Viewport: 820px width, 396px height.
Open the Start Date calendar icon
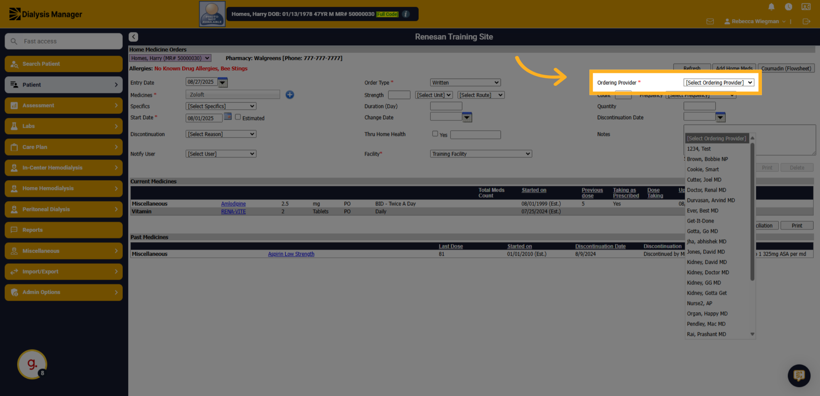(228, 117)
